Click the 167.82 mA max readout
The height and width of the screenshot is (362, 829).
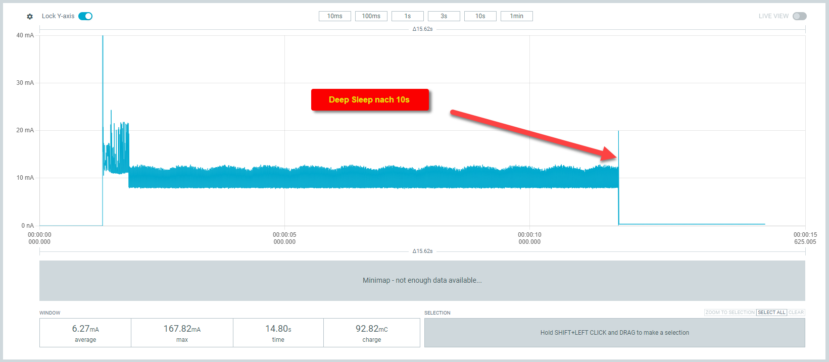tap(182, 333)
